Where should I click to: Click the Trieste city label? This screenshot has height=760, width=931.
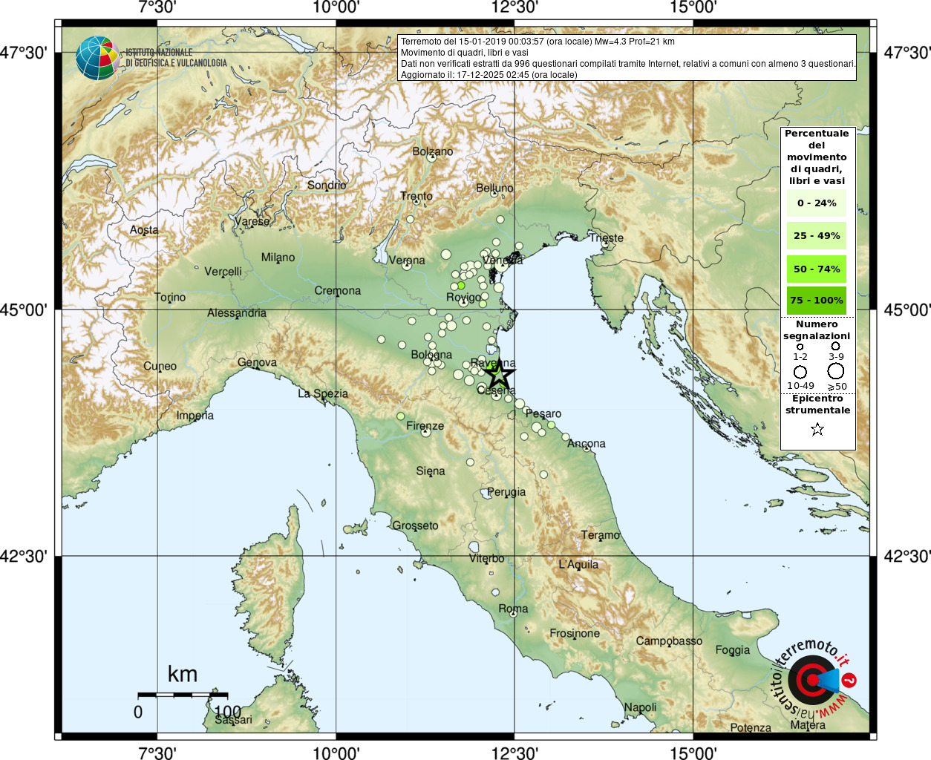tap(607, 237)
